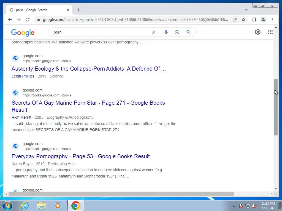The image size is (282, 211).
Task: Go back to the previous page
Action: coord(10,20)
